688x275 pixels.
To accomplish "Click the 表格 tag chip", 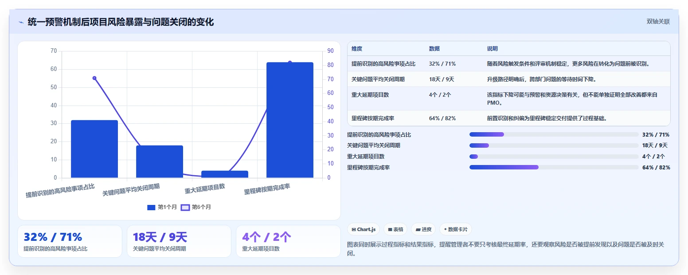I will 395,229.
